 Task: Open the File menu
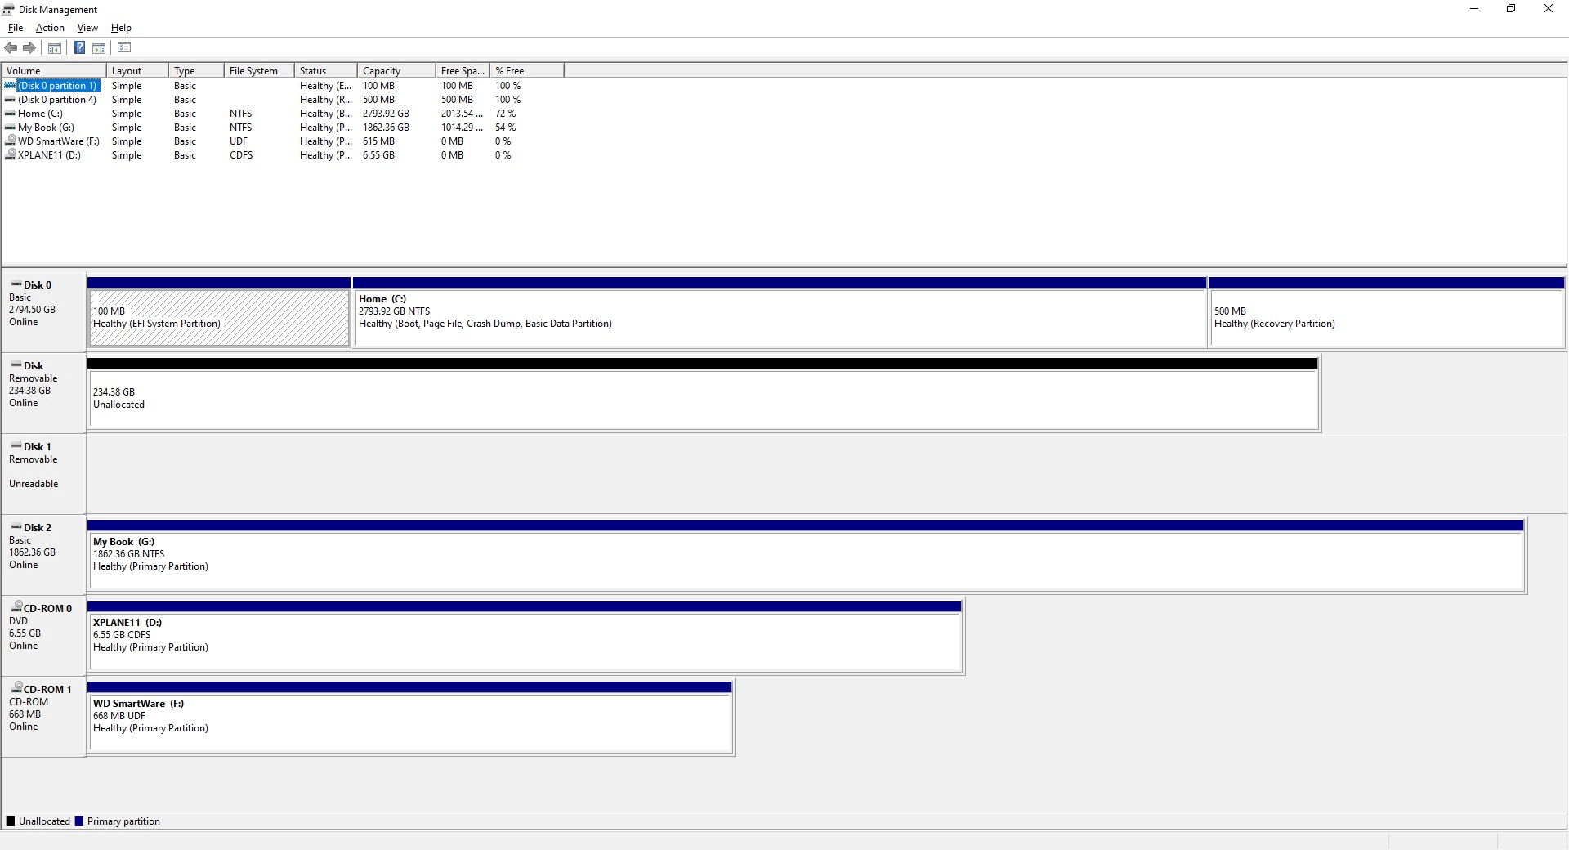(x=15, y=27)
